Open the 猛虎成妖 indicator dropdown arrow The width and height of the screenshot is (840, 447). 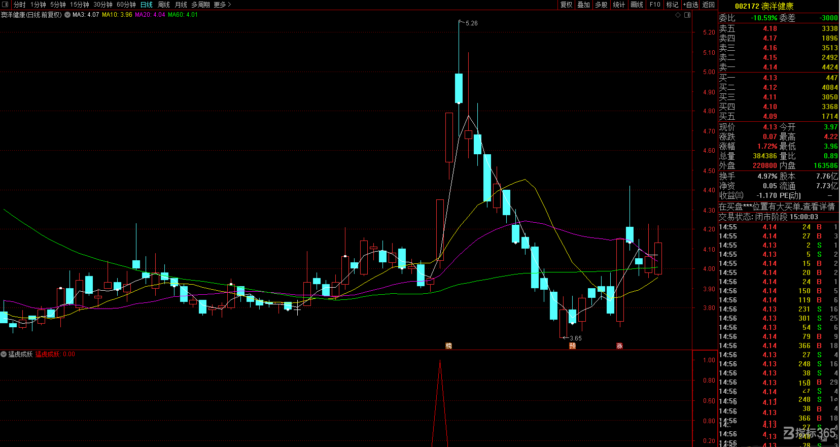point(4,354)
